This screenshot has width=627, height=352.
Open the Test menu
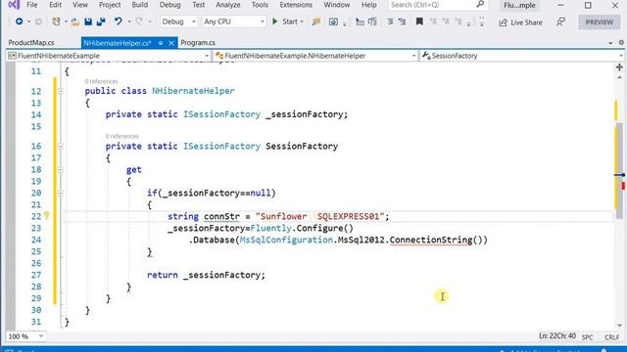[198, 5]
